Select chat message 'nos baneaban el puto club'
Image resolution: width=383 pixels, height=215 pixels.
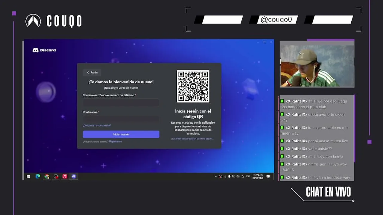pos(303,107)
